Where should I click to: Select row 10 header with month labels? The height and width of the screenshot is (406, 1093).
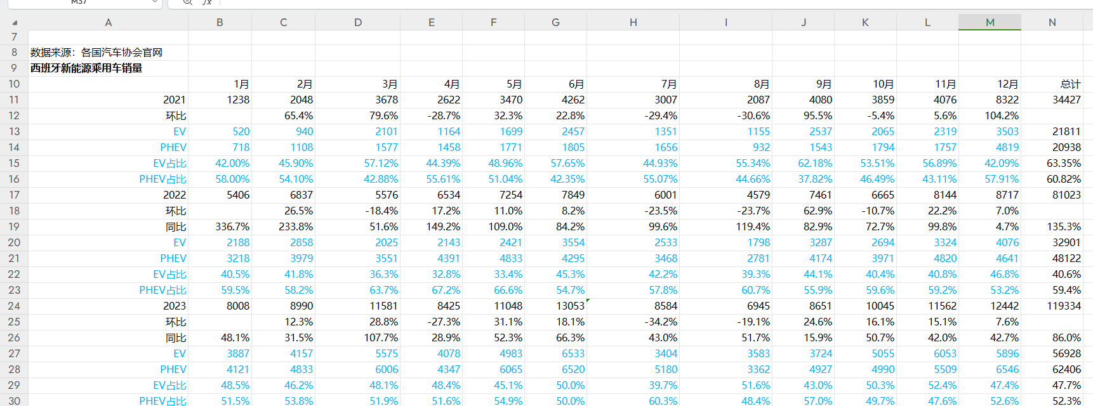click(x=14, y=84)
